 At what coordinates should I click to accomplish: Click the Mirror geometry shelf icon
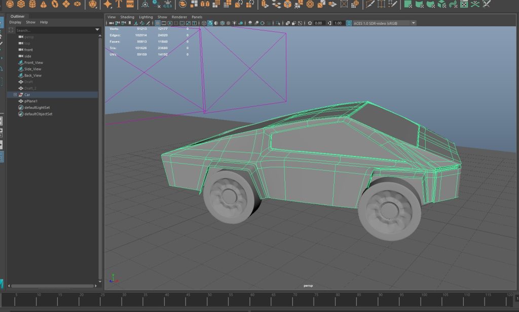point(205,4)
